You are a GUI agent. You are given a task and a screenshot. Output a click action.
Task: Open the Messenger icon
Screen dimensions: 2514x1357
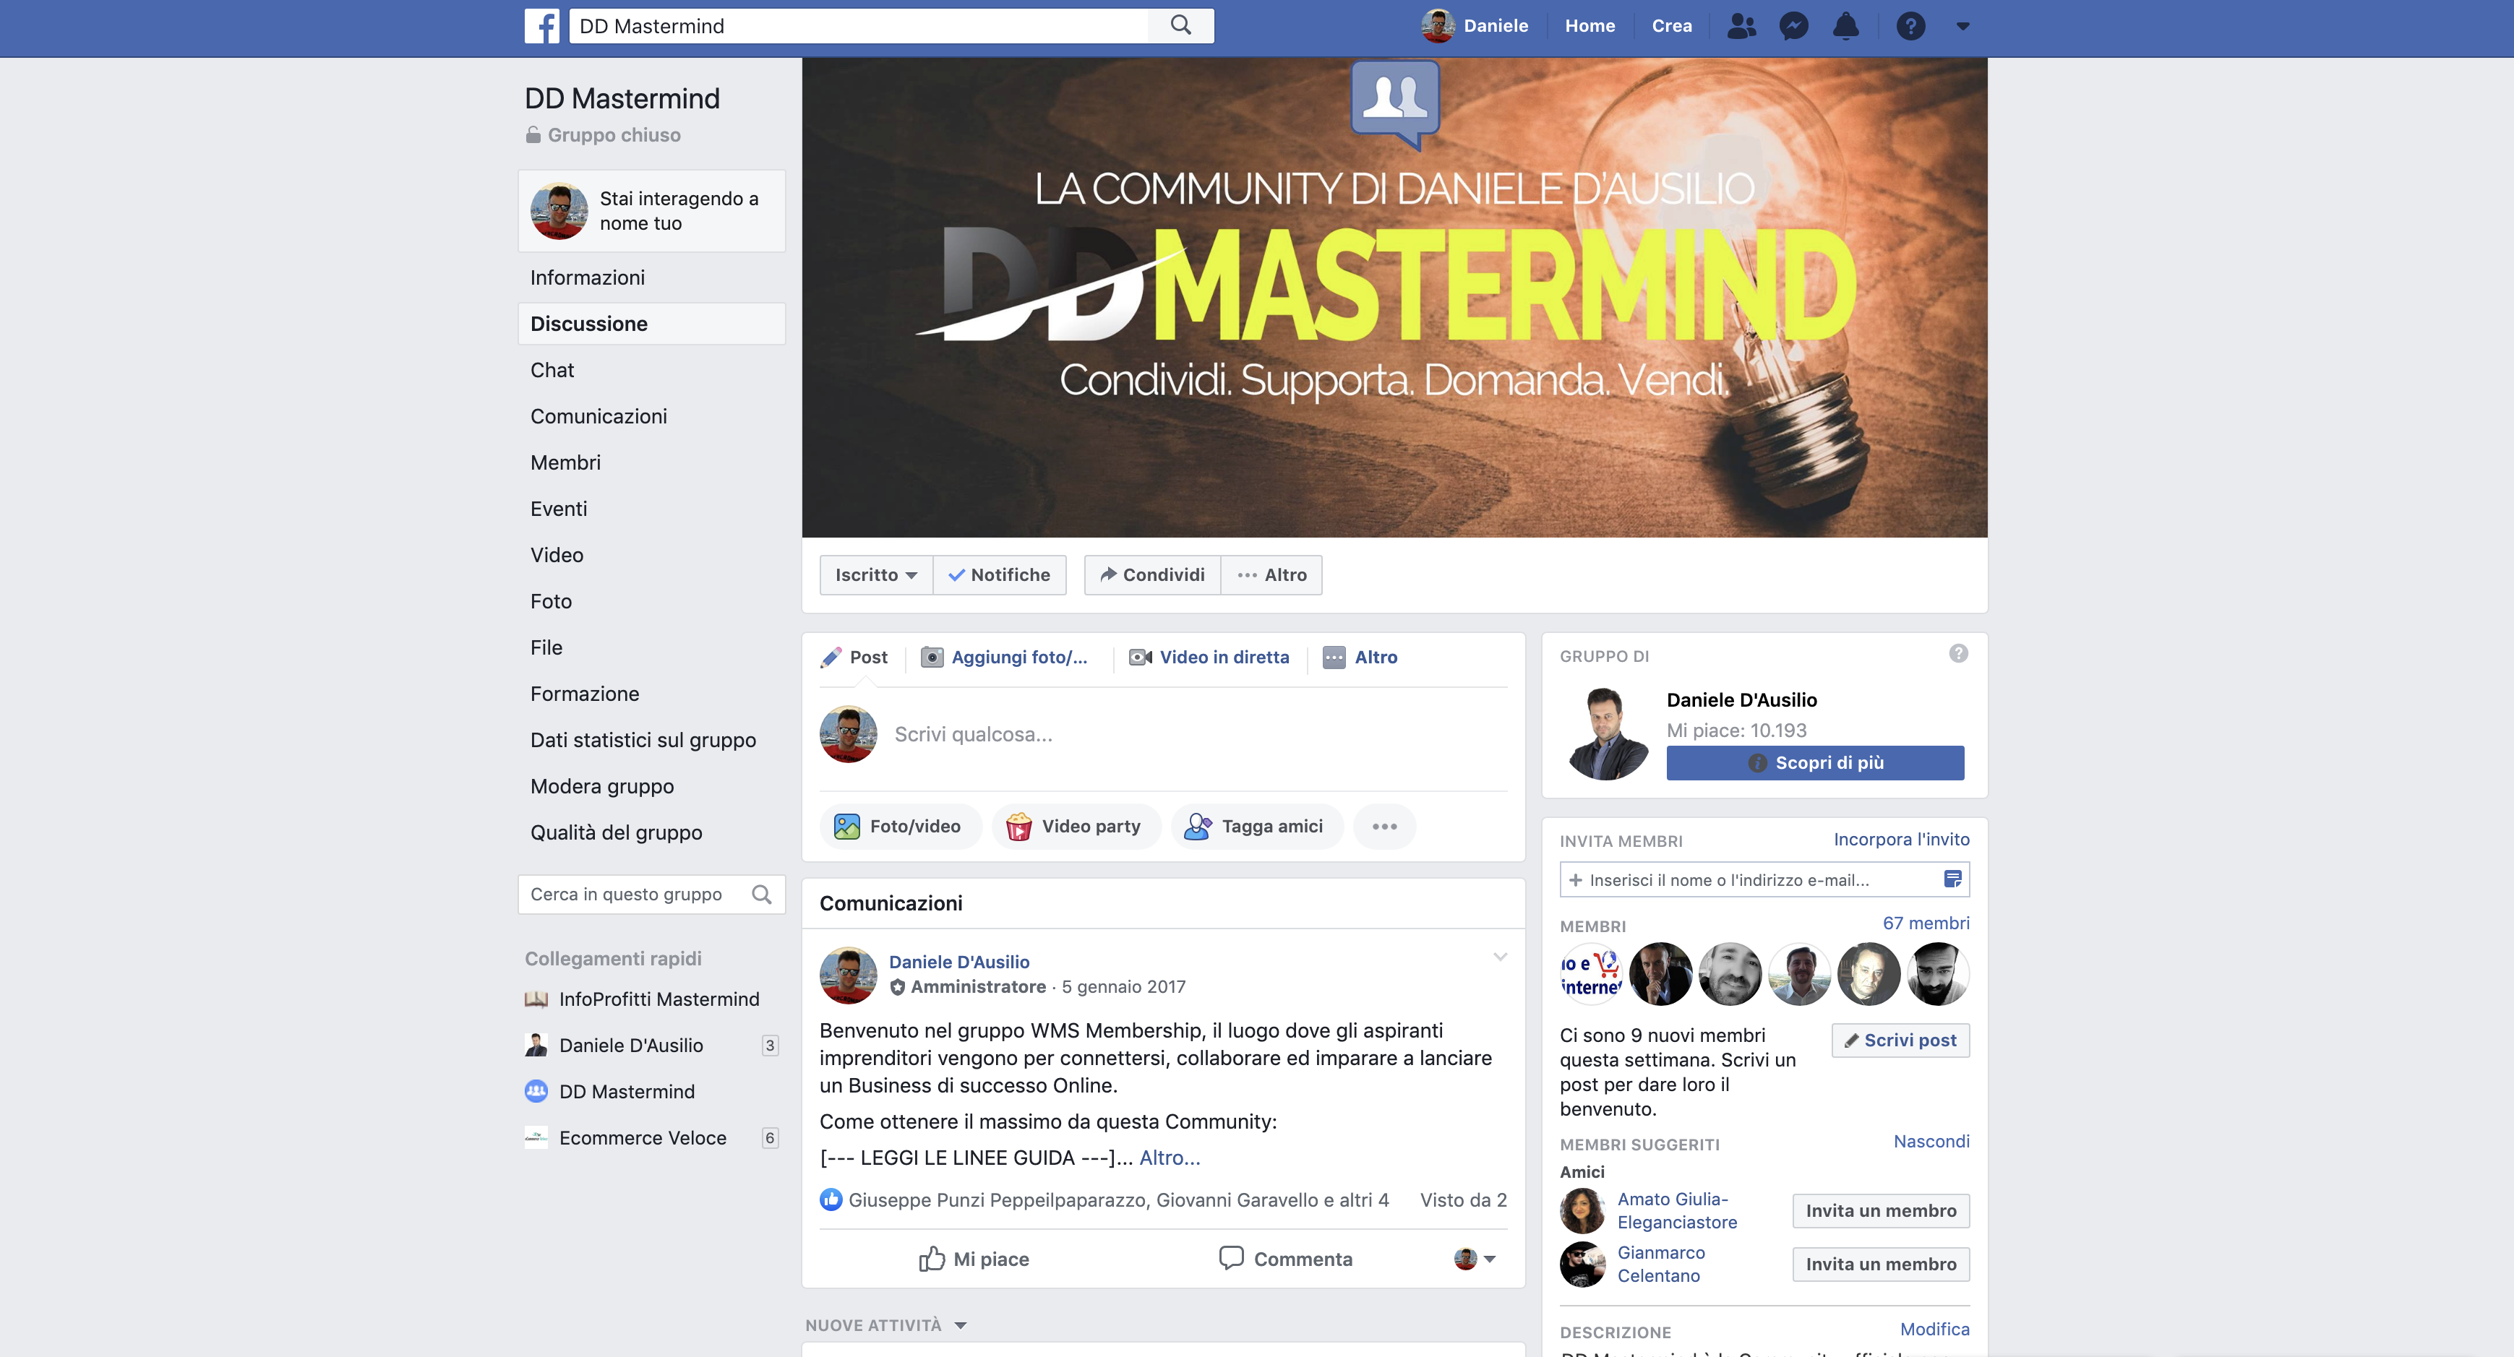click(1794, 26)
